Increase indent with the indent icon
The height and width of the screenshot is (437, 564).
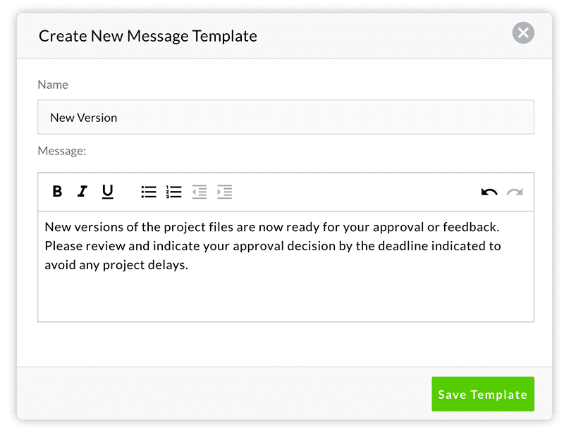(x=224, y=192)
